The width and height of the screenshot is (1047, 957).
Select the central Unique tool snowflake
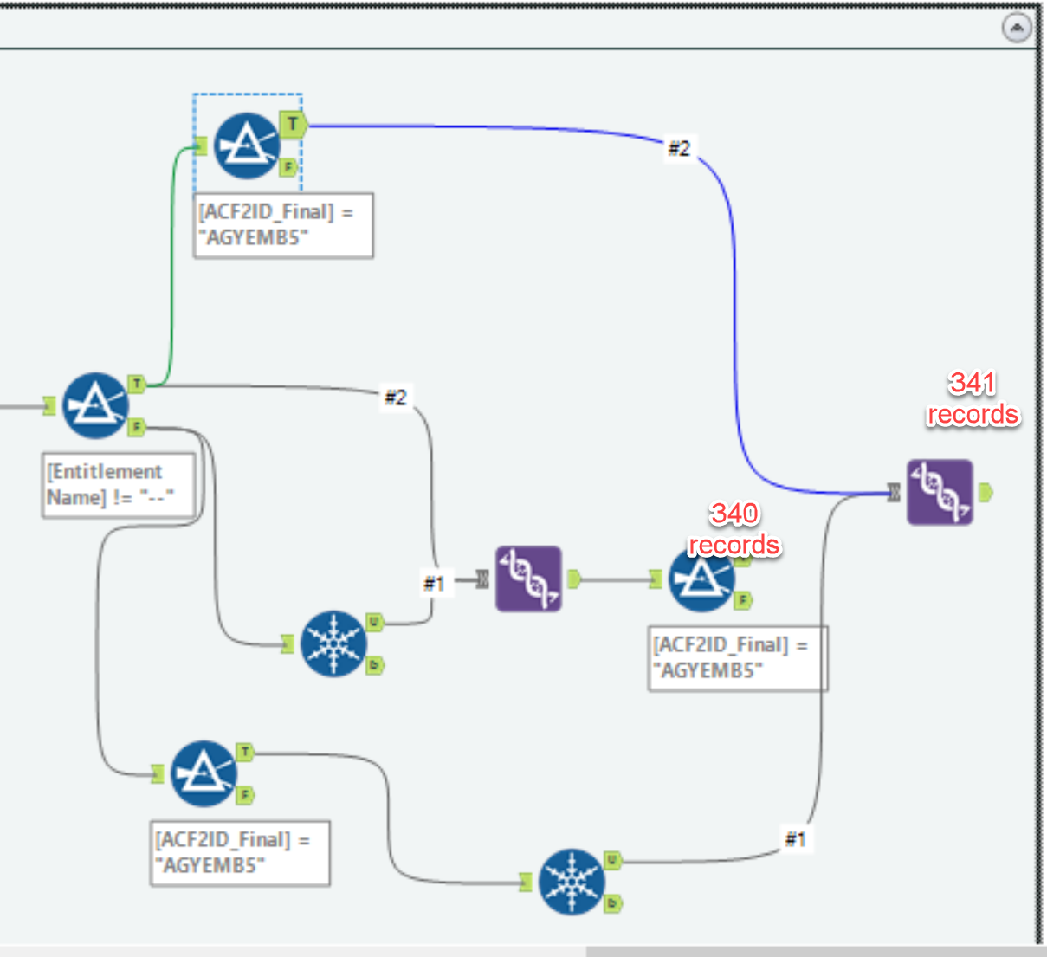click(333, 643)
